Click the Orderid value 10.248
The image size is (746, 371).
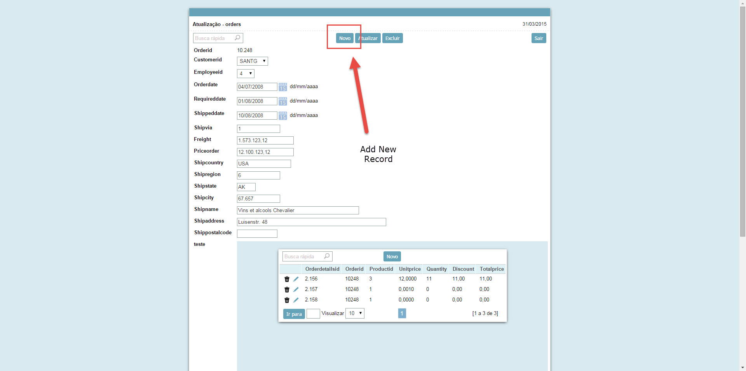click(x=245, y=50)
